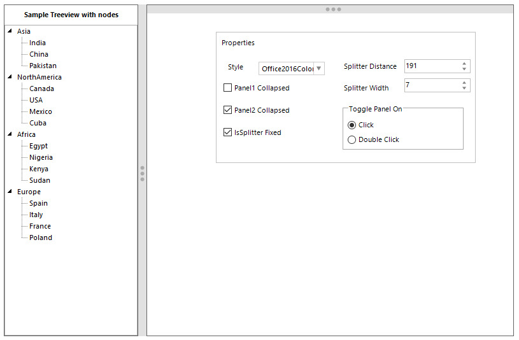This screenshot has width=519, height=340.
Task: Select the NorthAmerica tree node
Action: (x=39, y=77)
